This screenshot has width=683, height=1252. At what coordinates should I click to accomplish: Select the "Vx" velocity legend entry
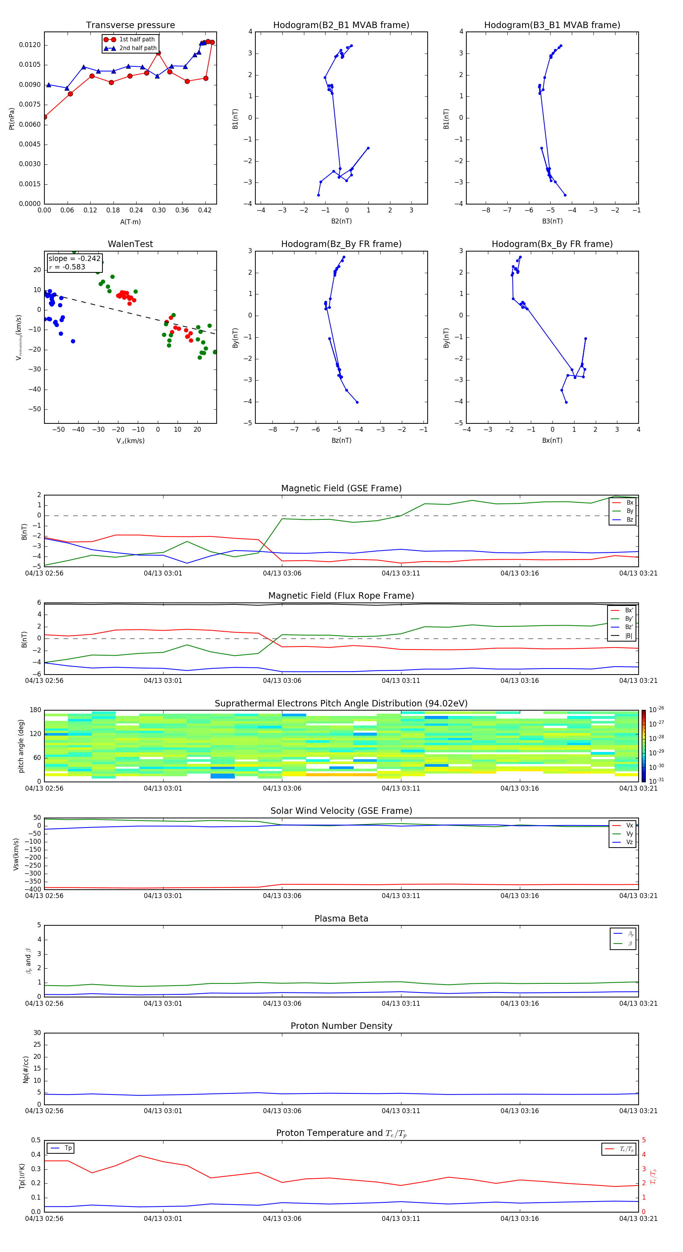623,825
